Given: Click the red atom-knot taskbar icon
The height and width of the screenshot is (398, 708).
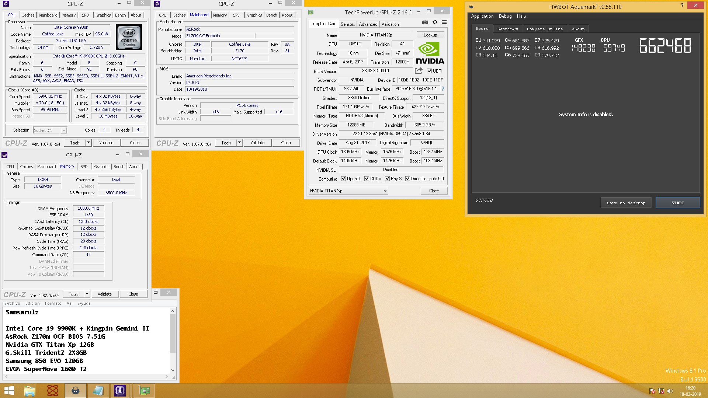Looking at the screenshot, I should click(53, 391).
